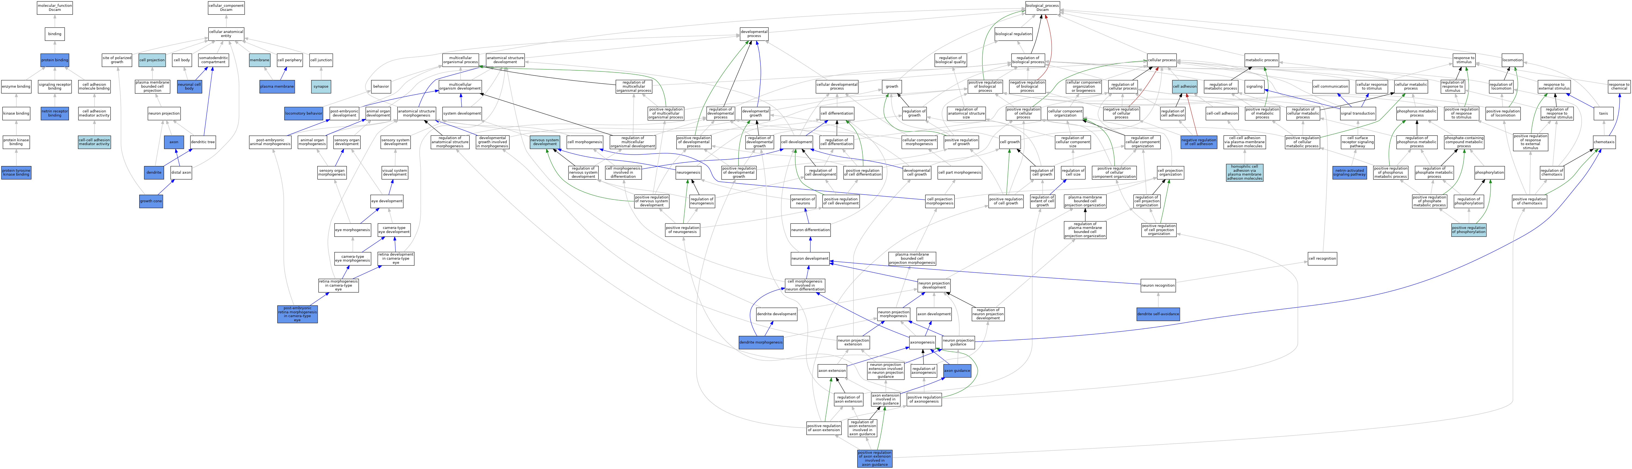The height and width of the screenshot is (469, 1632).
Task: Select the blue 'protein binding' node
Action: click(55, 60)
